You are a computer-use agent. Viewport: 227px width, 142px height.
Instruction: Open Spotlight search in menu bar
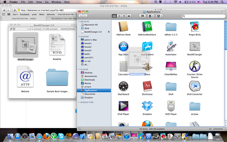pyautogui.click(x=222, y=2)
